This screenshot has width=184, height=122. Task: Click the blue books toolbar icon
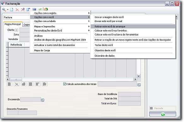(34, 9)
